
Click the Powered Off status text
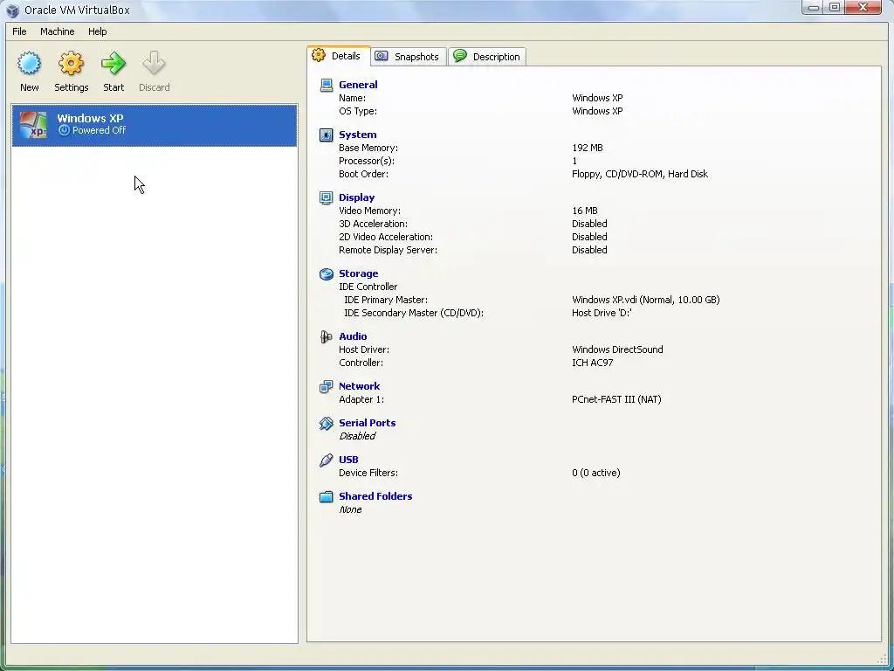[x=99, y=130]
